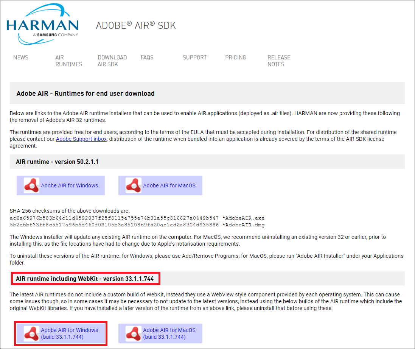Download 'Adobe AIR for Windows' link text
The height and width of the screenshot is (349, 415).
coord(69,185)
